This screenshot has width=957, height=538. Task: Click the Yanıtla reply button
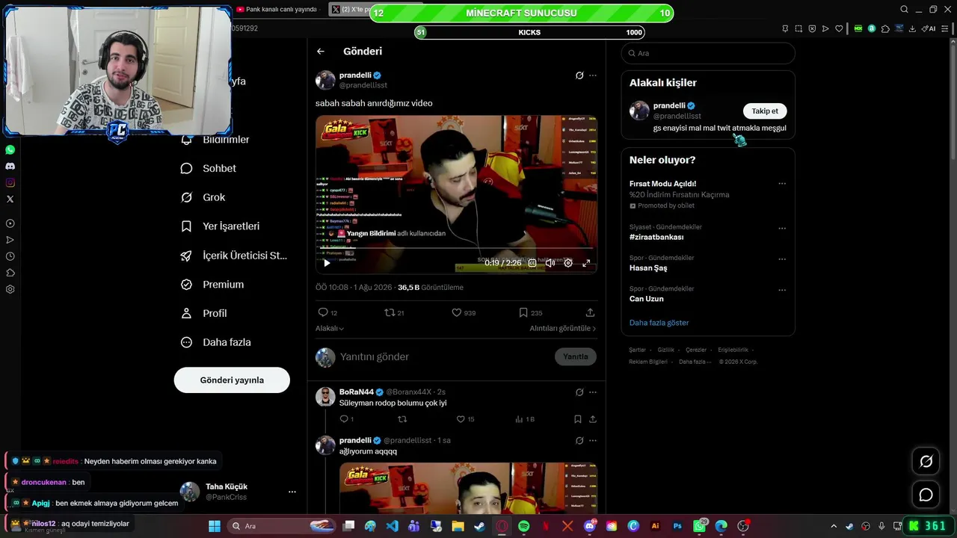(x=576, y=357)
